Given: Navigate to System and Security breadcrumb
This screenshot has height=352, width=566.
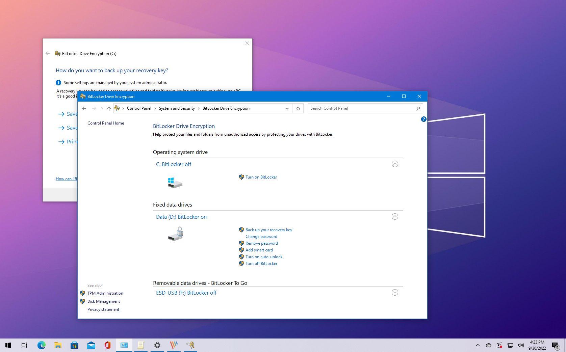Looking at the screenshot, I should (x=177, y=108).
